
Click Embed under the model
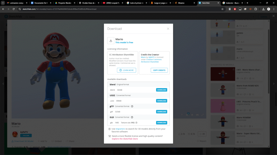[x=57, y=141]
